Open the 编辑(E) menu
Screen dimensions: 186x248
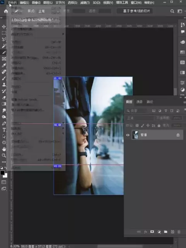[x=24, y=3]
